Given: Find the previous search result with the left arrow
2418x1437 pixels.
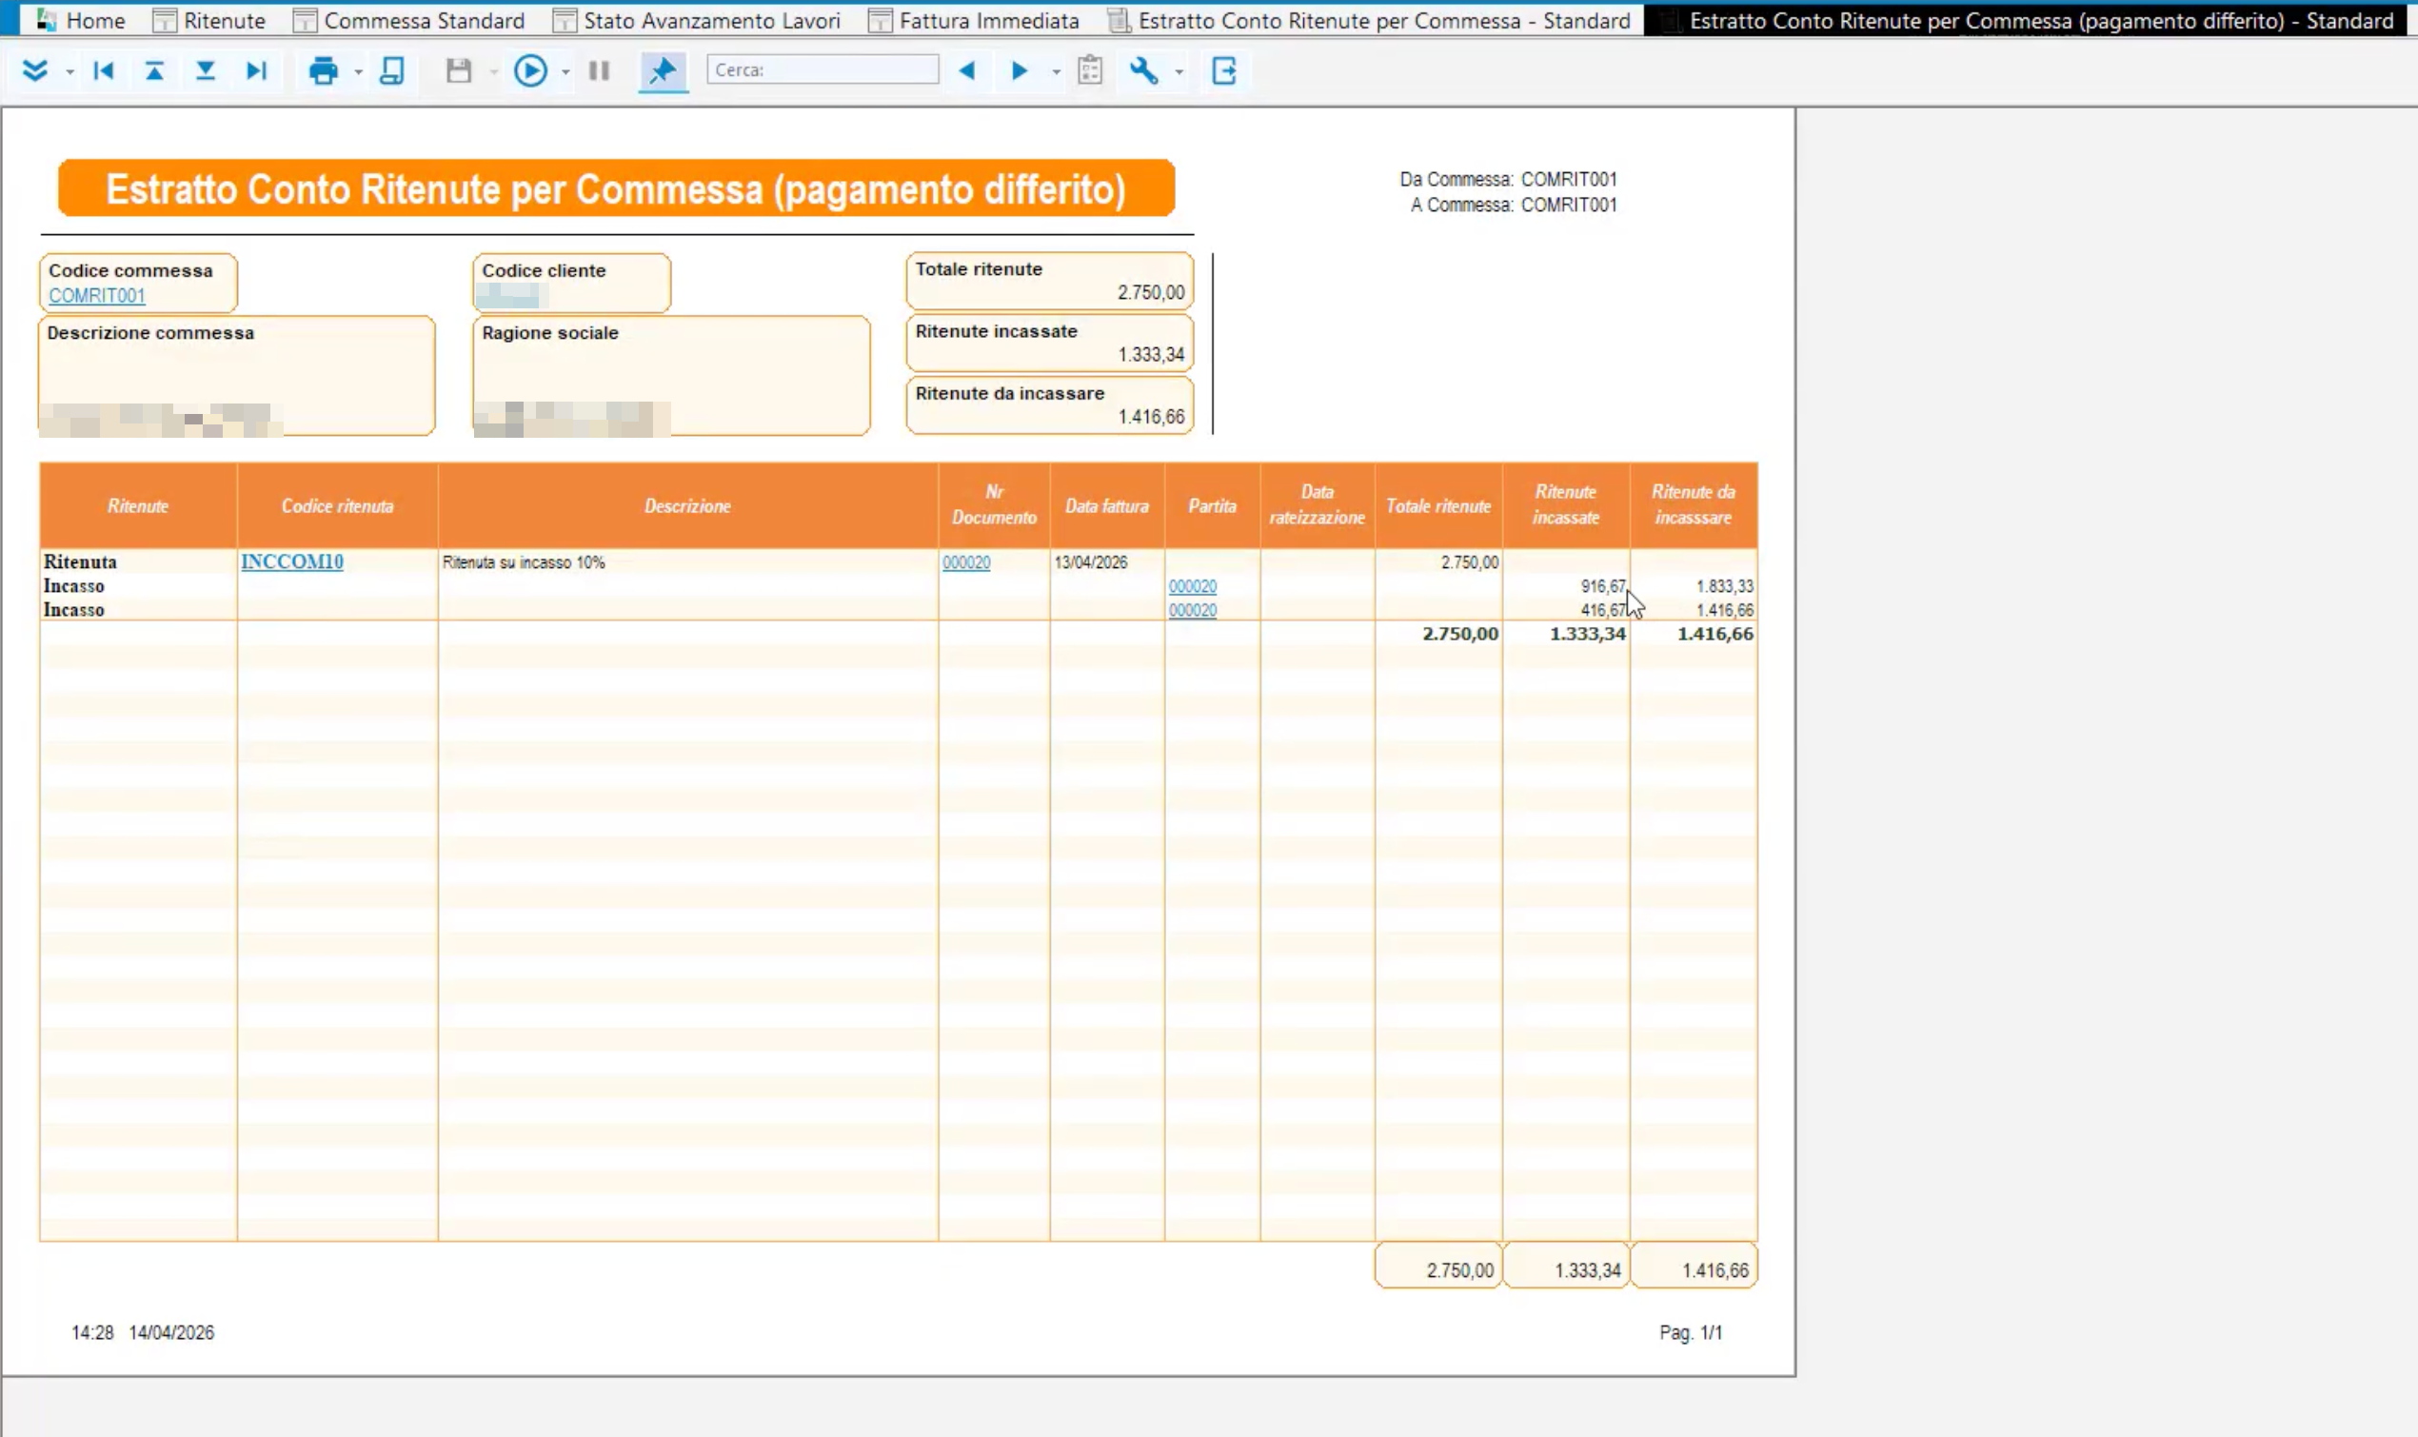Looking at the screenshot, I should tap(966, 70).
